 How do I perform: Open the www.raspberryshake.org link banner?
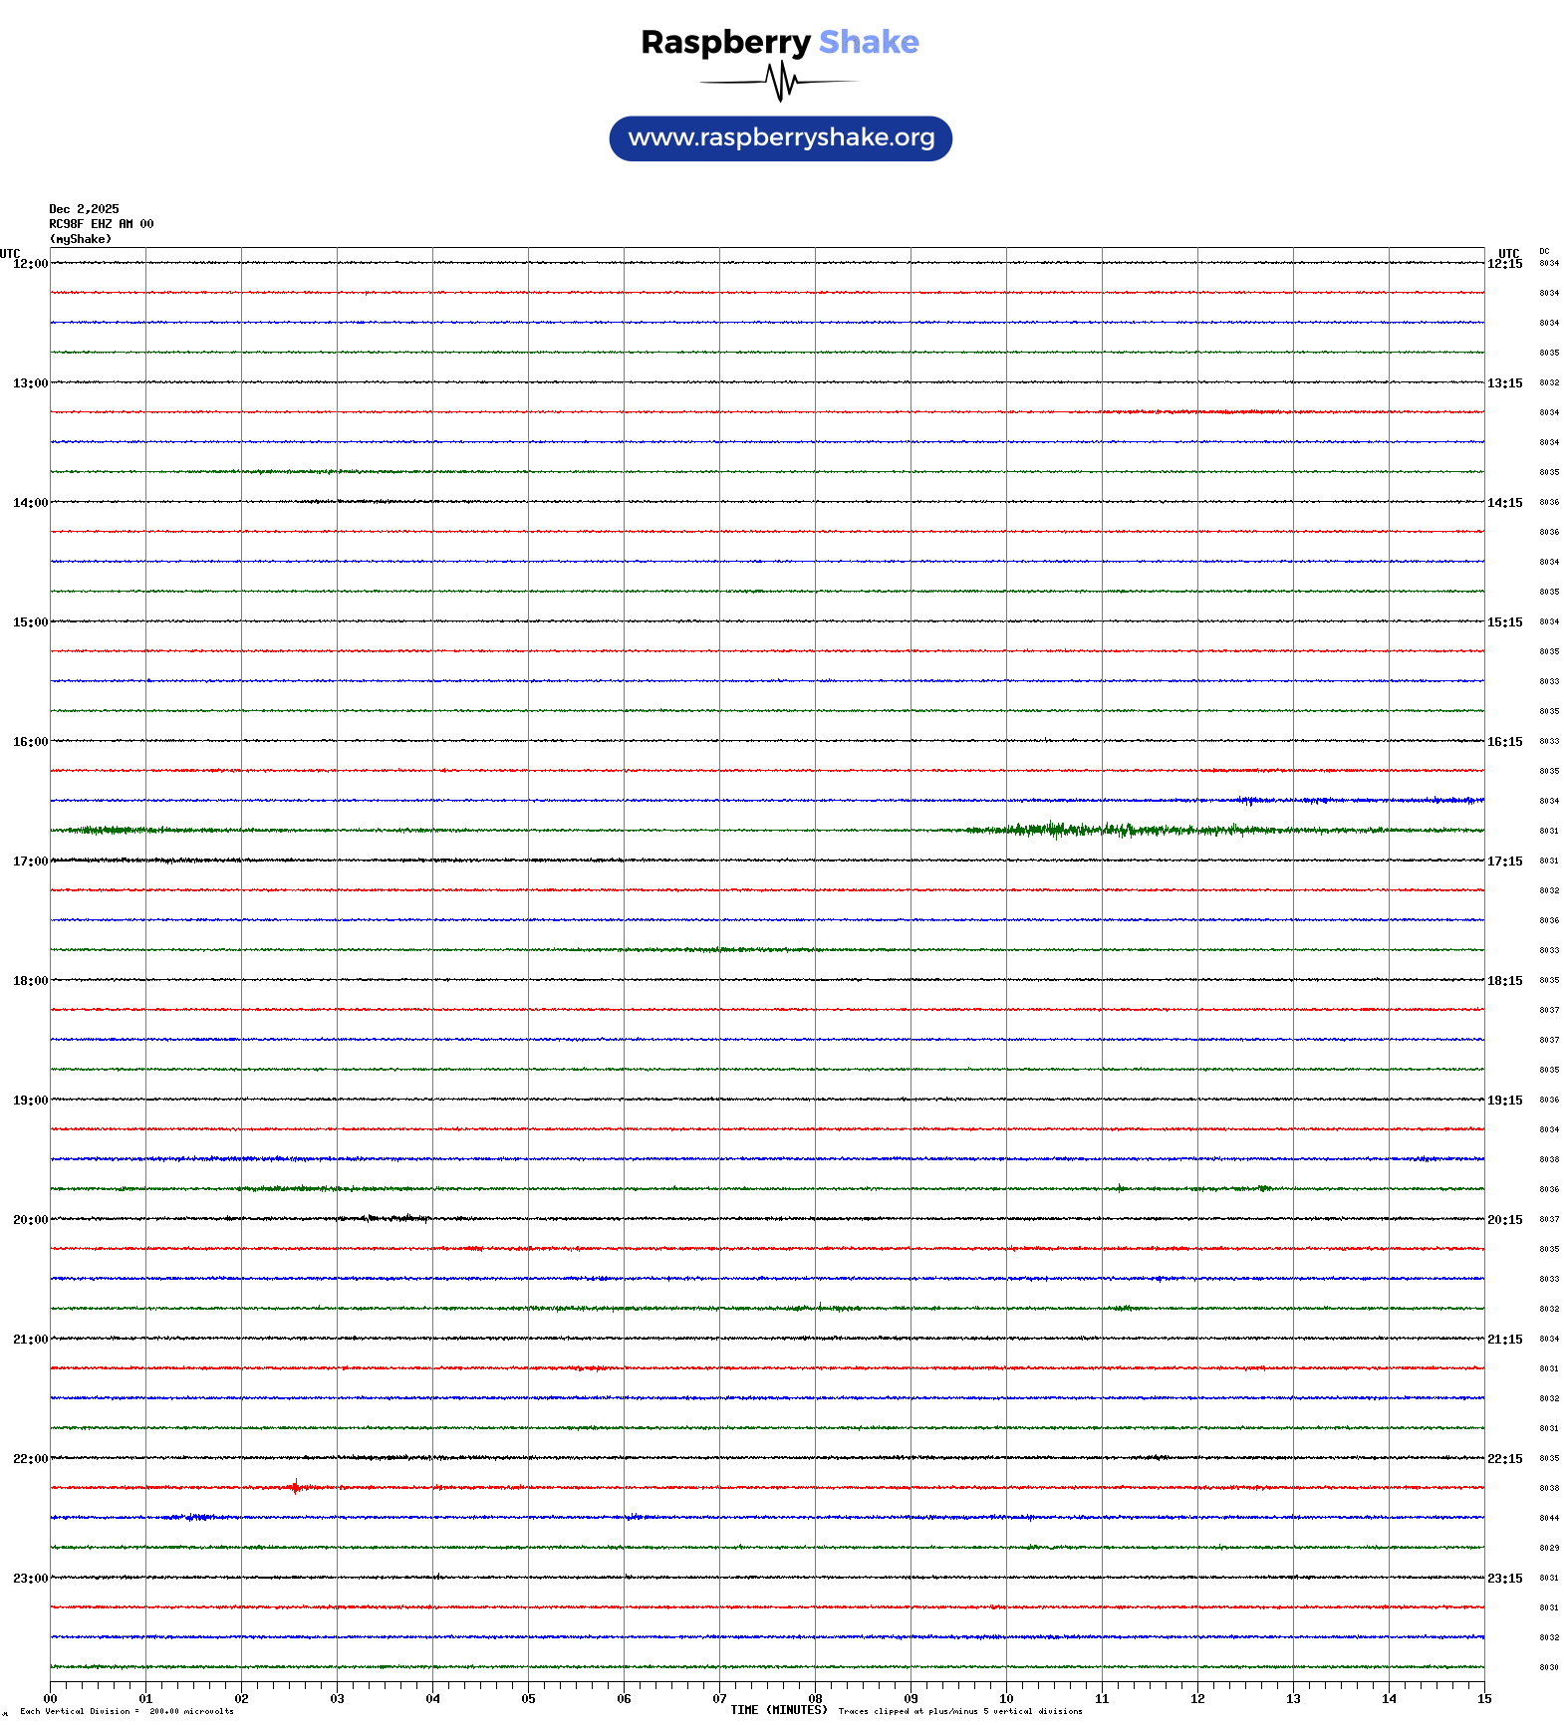[x=780, y=138]
